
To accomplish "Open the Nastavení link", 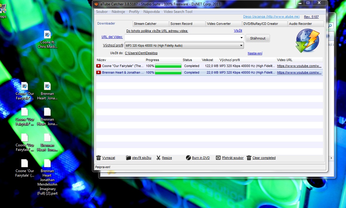I will coord(255,53).
